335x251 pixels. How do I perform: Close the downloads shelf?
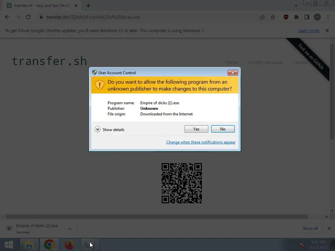click(x=329, y=228)
